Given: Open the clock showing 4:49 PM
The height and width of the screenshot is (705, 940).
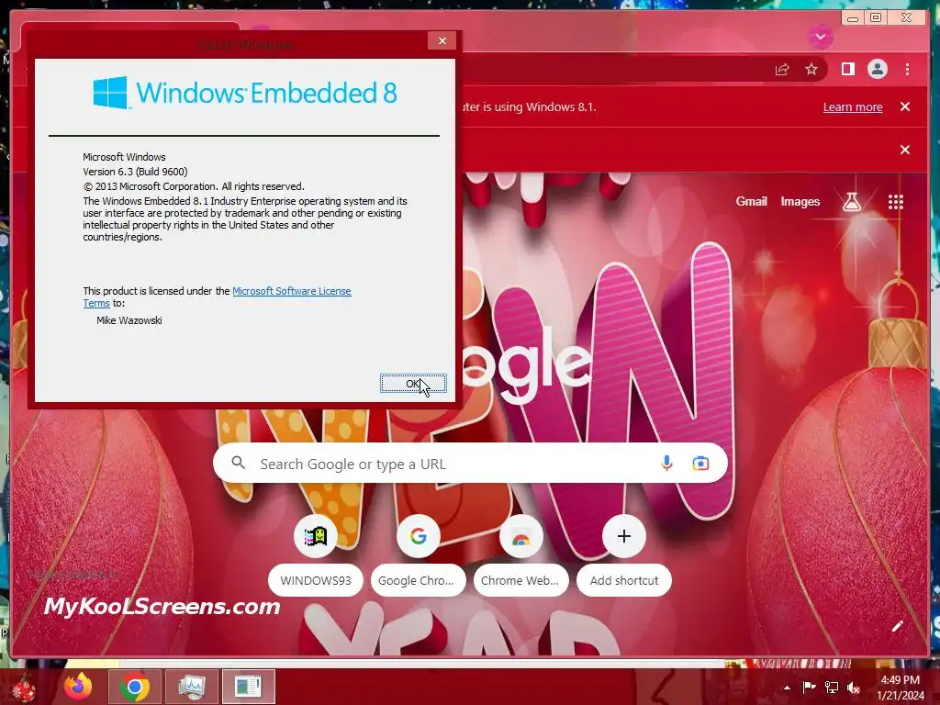Looking at the screenshot, I should [900, 688].
